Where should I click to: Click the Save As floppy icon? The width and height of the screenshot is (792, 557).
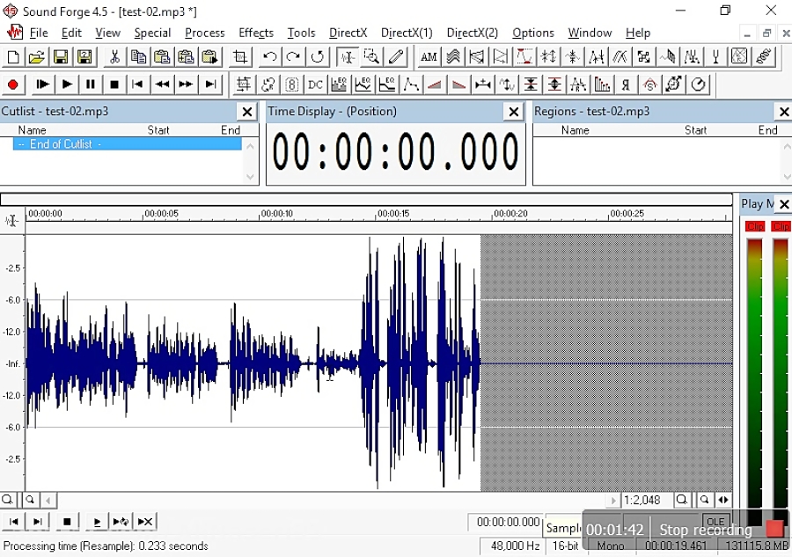click(x=84, y=57)
